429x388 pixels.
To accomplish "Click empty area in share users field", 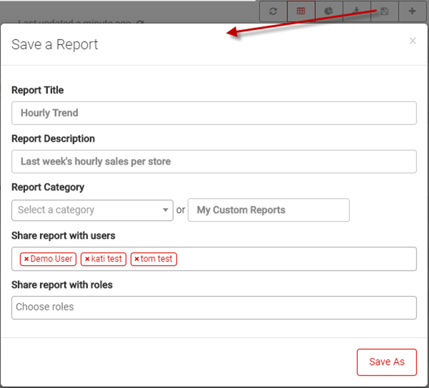I will 297,259.
